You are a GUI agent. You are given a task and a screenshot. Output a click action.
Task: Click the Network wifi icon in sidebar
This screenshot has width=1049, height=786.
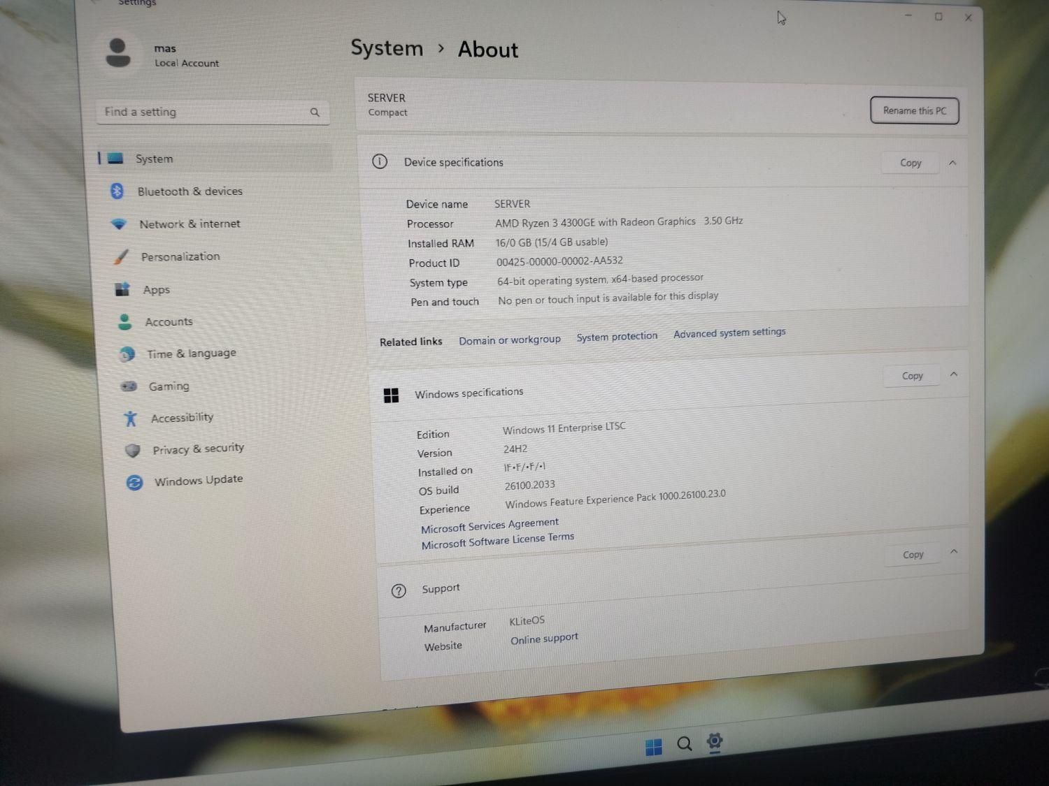119,224
